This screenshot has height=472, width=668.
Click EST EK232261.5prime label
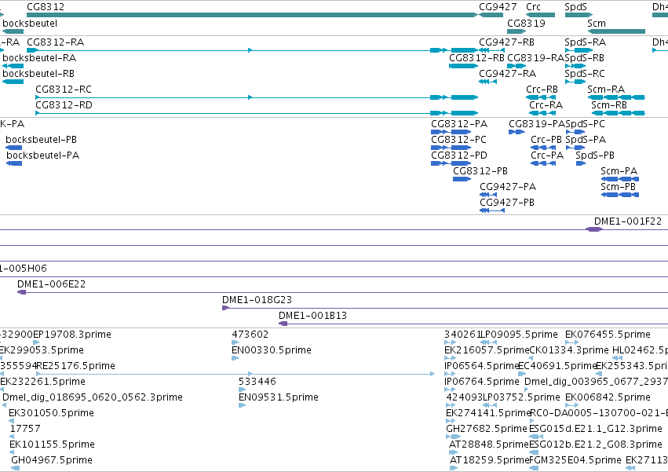tap(42, 382)
